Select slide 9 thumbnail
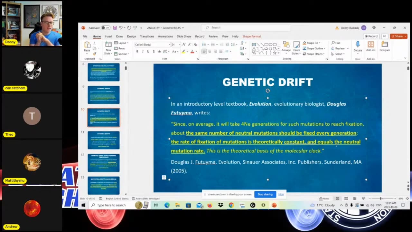The width and height of the screenshot is (412, 232). click(103, 95)
